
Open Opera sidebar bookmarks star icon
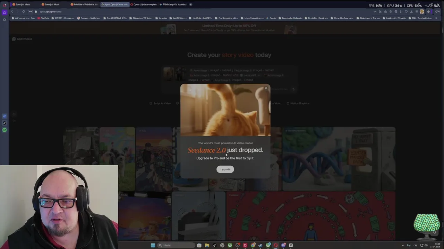pyautogui.click(x=5, y=19)
